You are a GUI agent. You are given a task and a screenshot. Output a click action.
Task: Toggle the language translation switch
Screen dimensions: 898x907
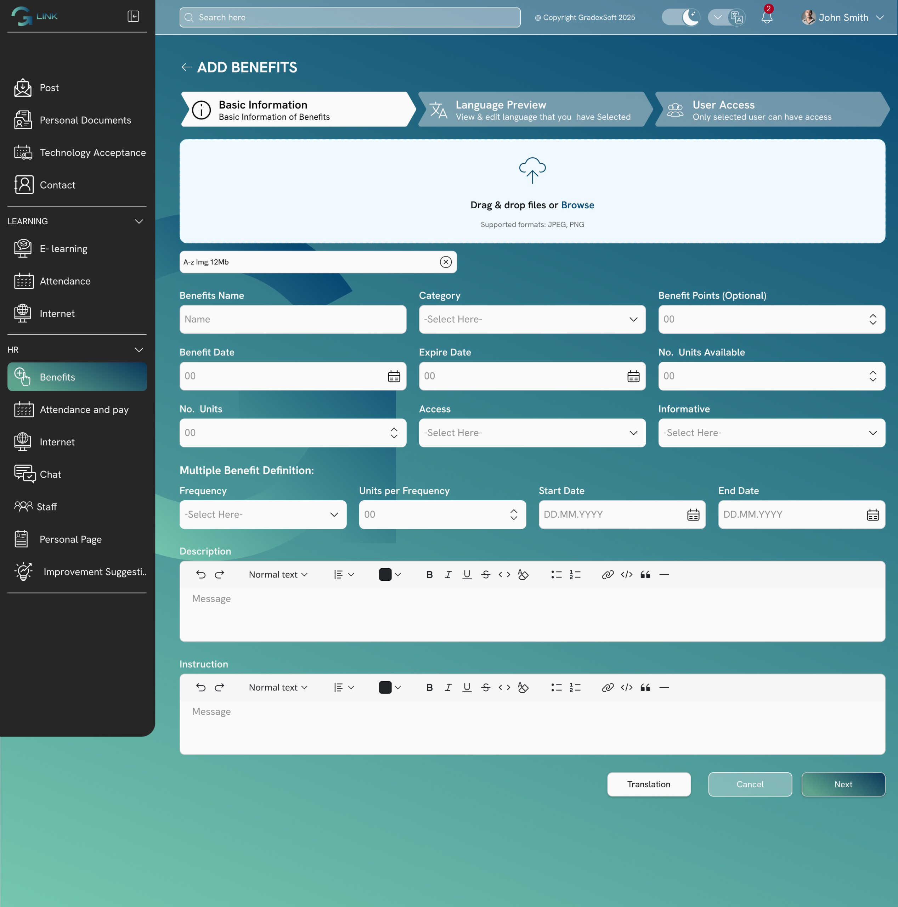pyautogui.click(x=726, y=17)
